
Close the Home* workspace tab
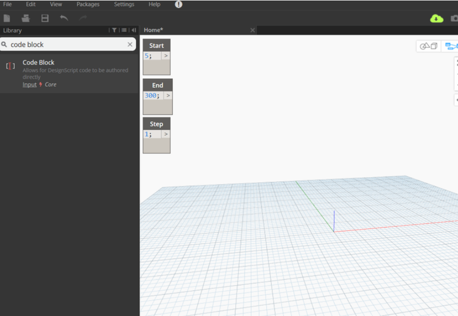(252, 30)
